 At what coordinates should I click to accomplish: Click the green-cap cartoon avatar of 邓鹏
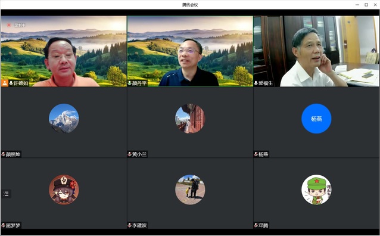(316, 190)
